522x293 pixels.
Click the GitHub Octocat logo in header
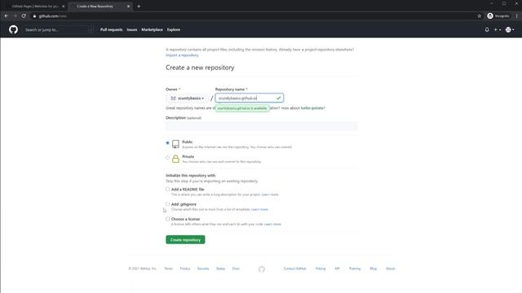(13, 29)
